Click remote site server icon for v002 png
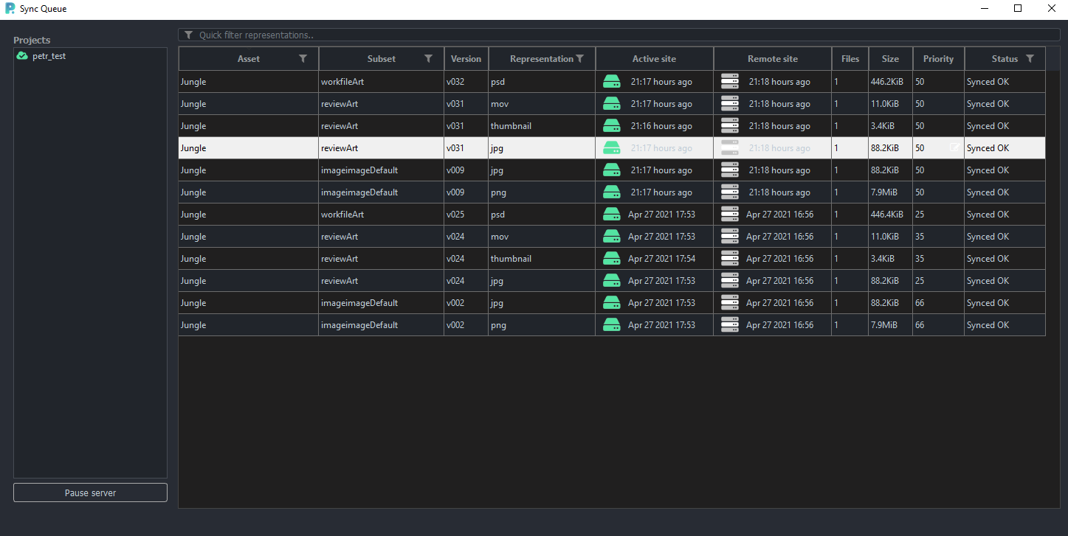 pyautogui.click(x=730, y=325)
